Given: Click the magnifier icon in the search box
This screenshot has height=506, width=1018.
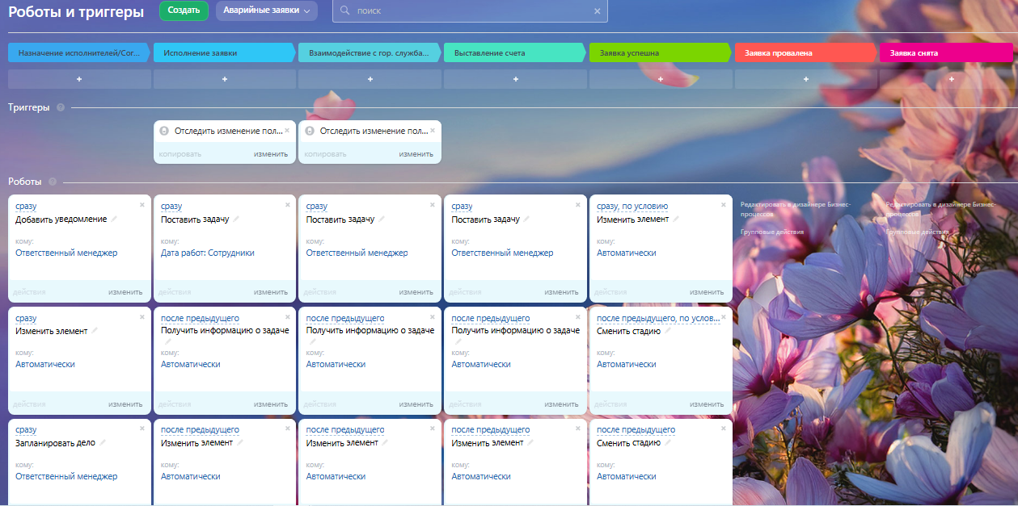Looking at the screenshot, I should click(345, 11).
